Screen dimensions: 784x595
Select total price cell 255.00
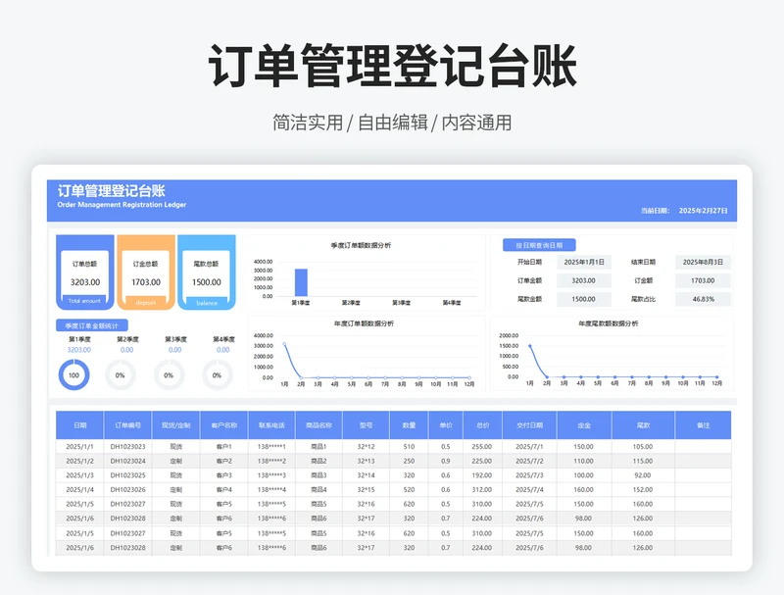[482, 447]
